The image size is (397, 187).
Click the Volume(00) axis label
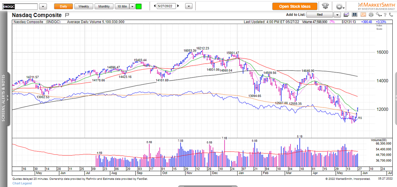(x=378, y=140)
